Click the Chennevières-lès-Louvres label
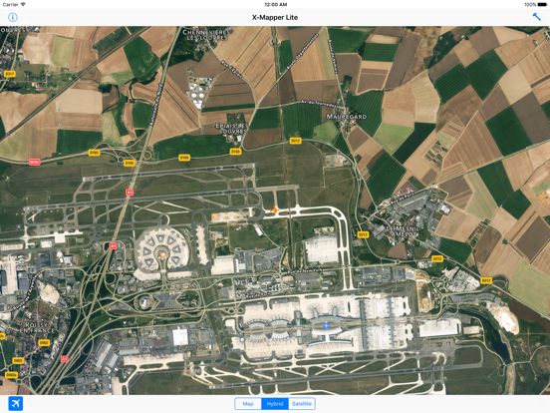The width and height of the screenshot is (550, 413). tap(205, 34)
